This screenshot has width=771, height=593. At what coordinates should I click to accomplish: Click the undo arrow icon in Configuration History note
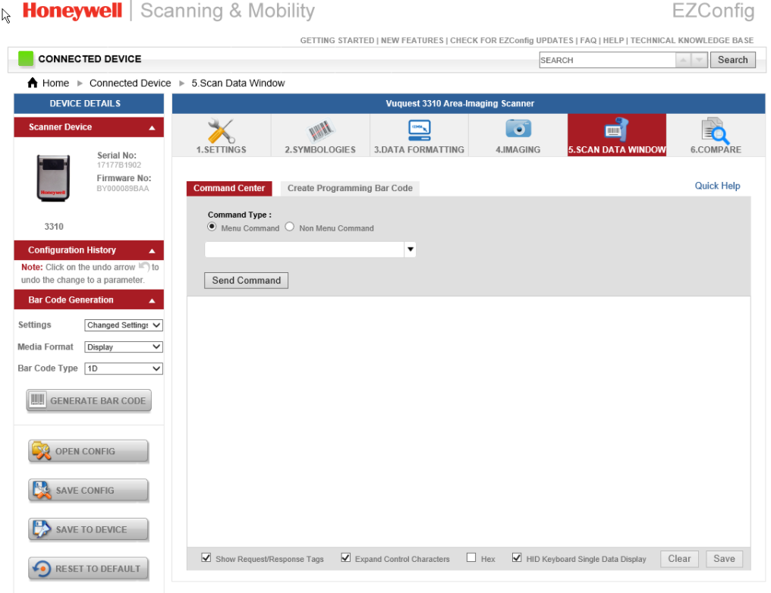coord(144,266)
